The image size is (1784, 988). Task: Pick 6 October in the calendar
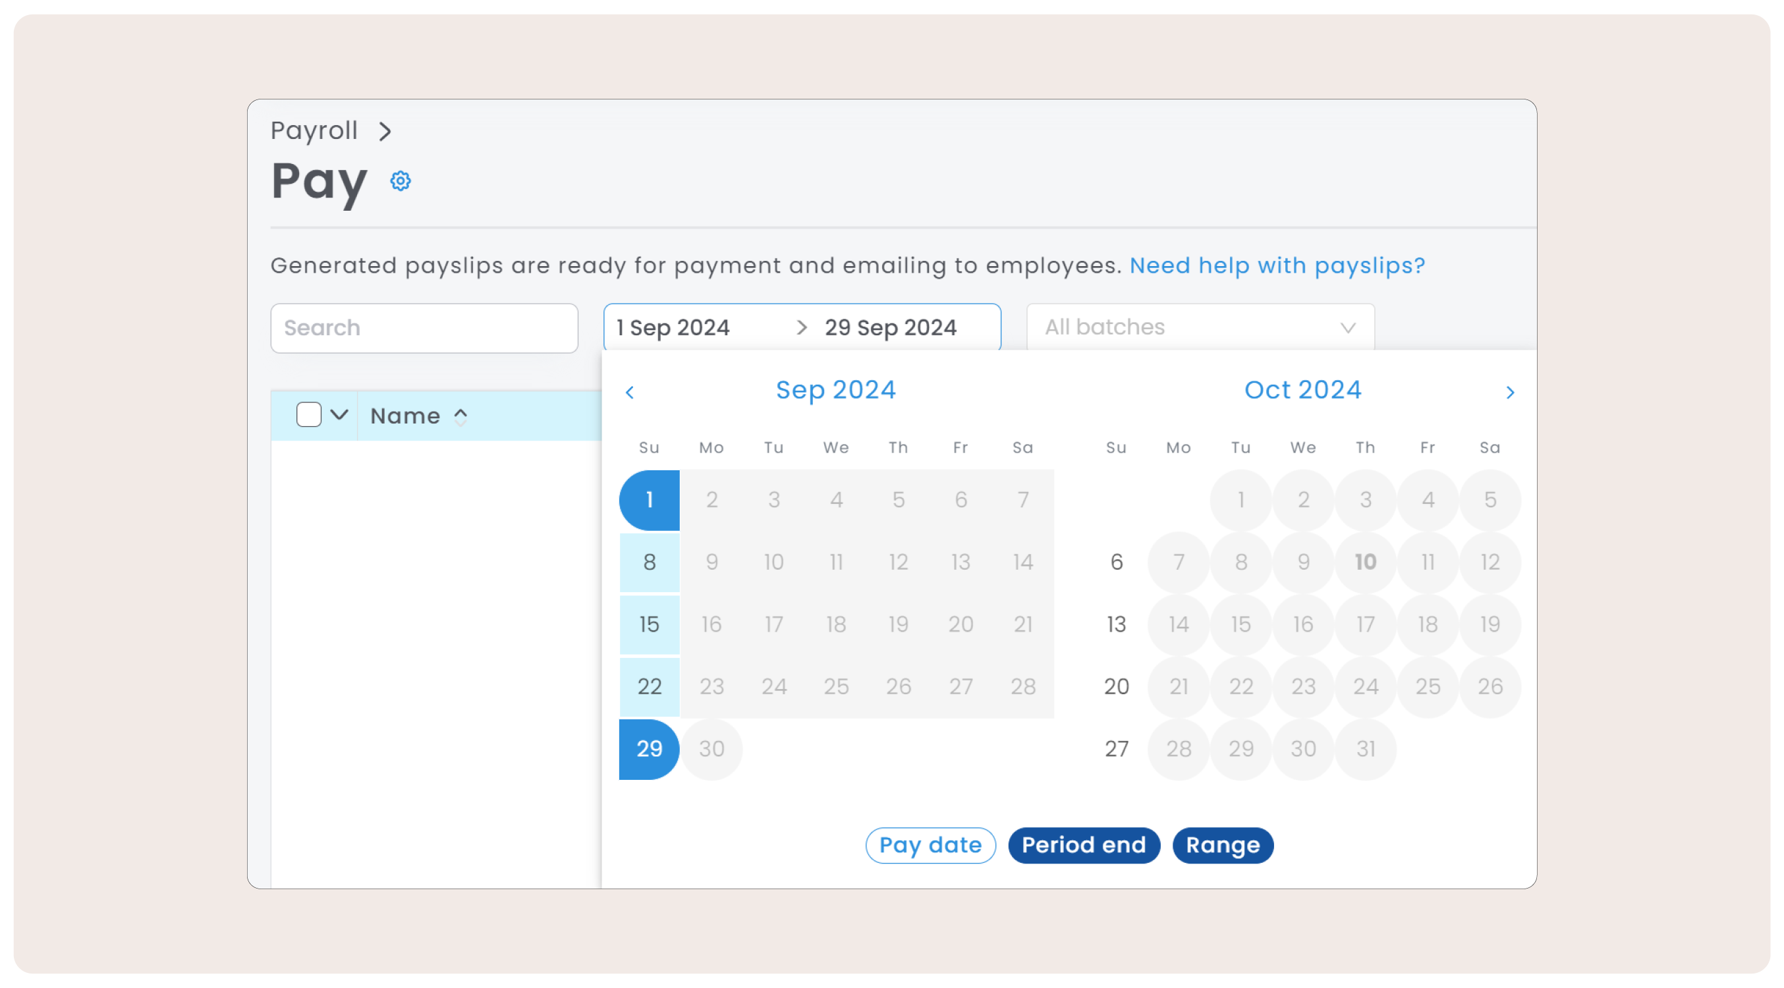[1117, 563]
